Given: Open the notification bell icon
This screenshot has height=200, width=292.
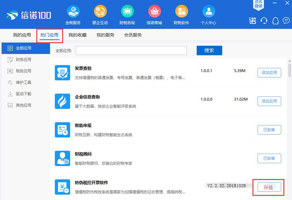Looking at the screenshot, I should (275, 21).
